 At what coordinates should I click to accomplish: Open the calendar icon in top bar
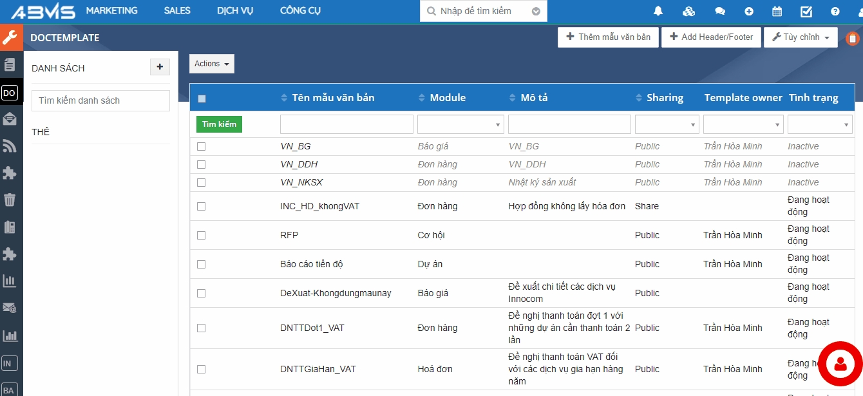coord(777,11)
